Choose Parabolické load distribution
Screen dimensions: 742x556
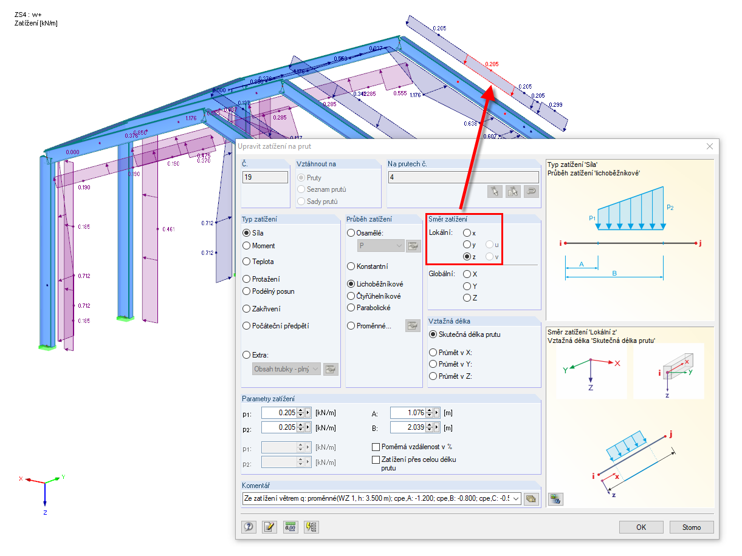[x=351, y=308]
